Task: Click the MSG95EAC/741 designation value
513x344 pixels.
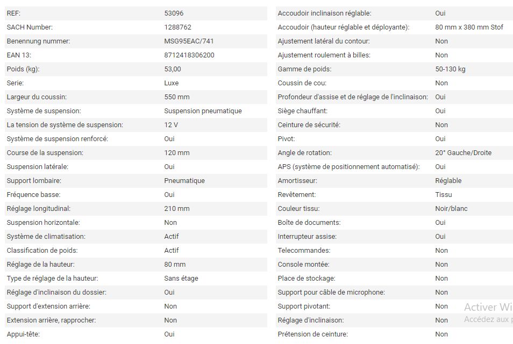Action: tap(185, 41)
